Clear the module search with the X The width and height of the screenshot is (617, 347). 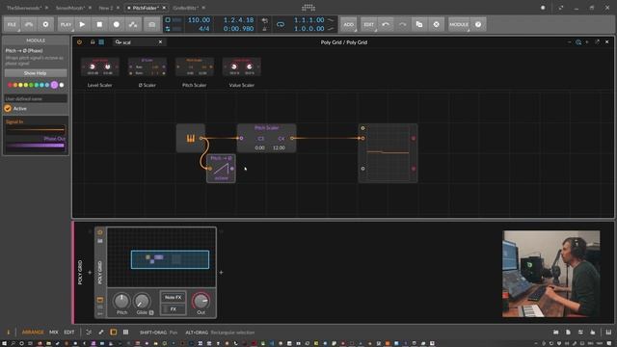160,42
